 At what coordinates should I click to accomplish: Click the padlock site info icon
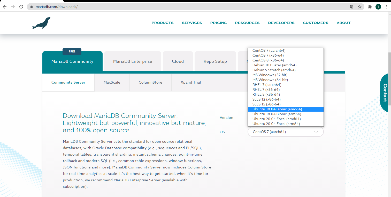pyautogui.click(x=32, y=7)
